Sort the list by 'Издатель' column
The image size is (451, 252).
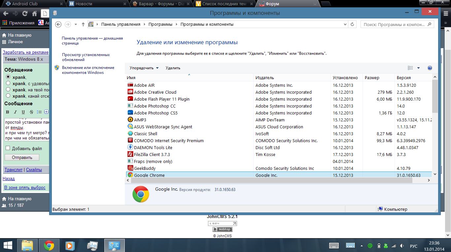[264, 78]
